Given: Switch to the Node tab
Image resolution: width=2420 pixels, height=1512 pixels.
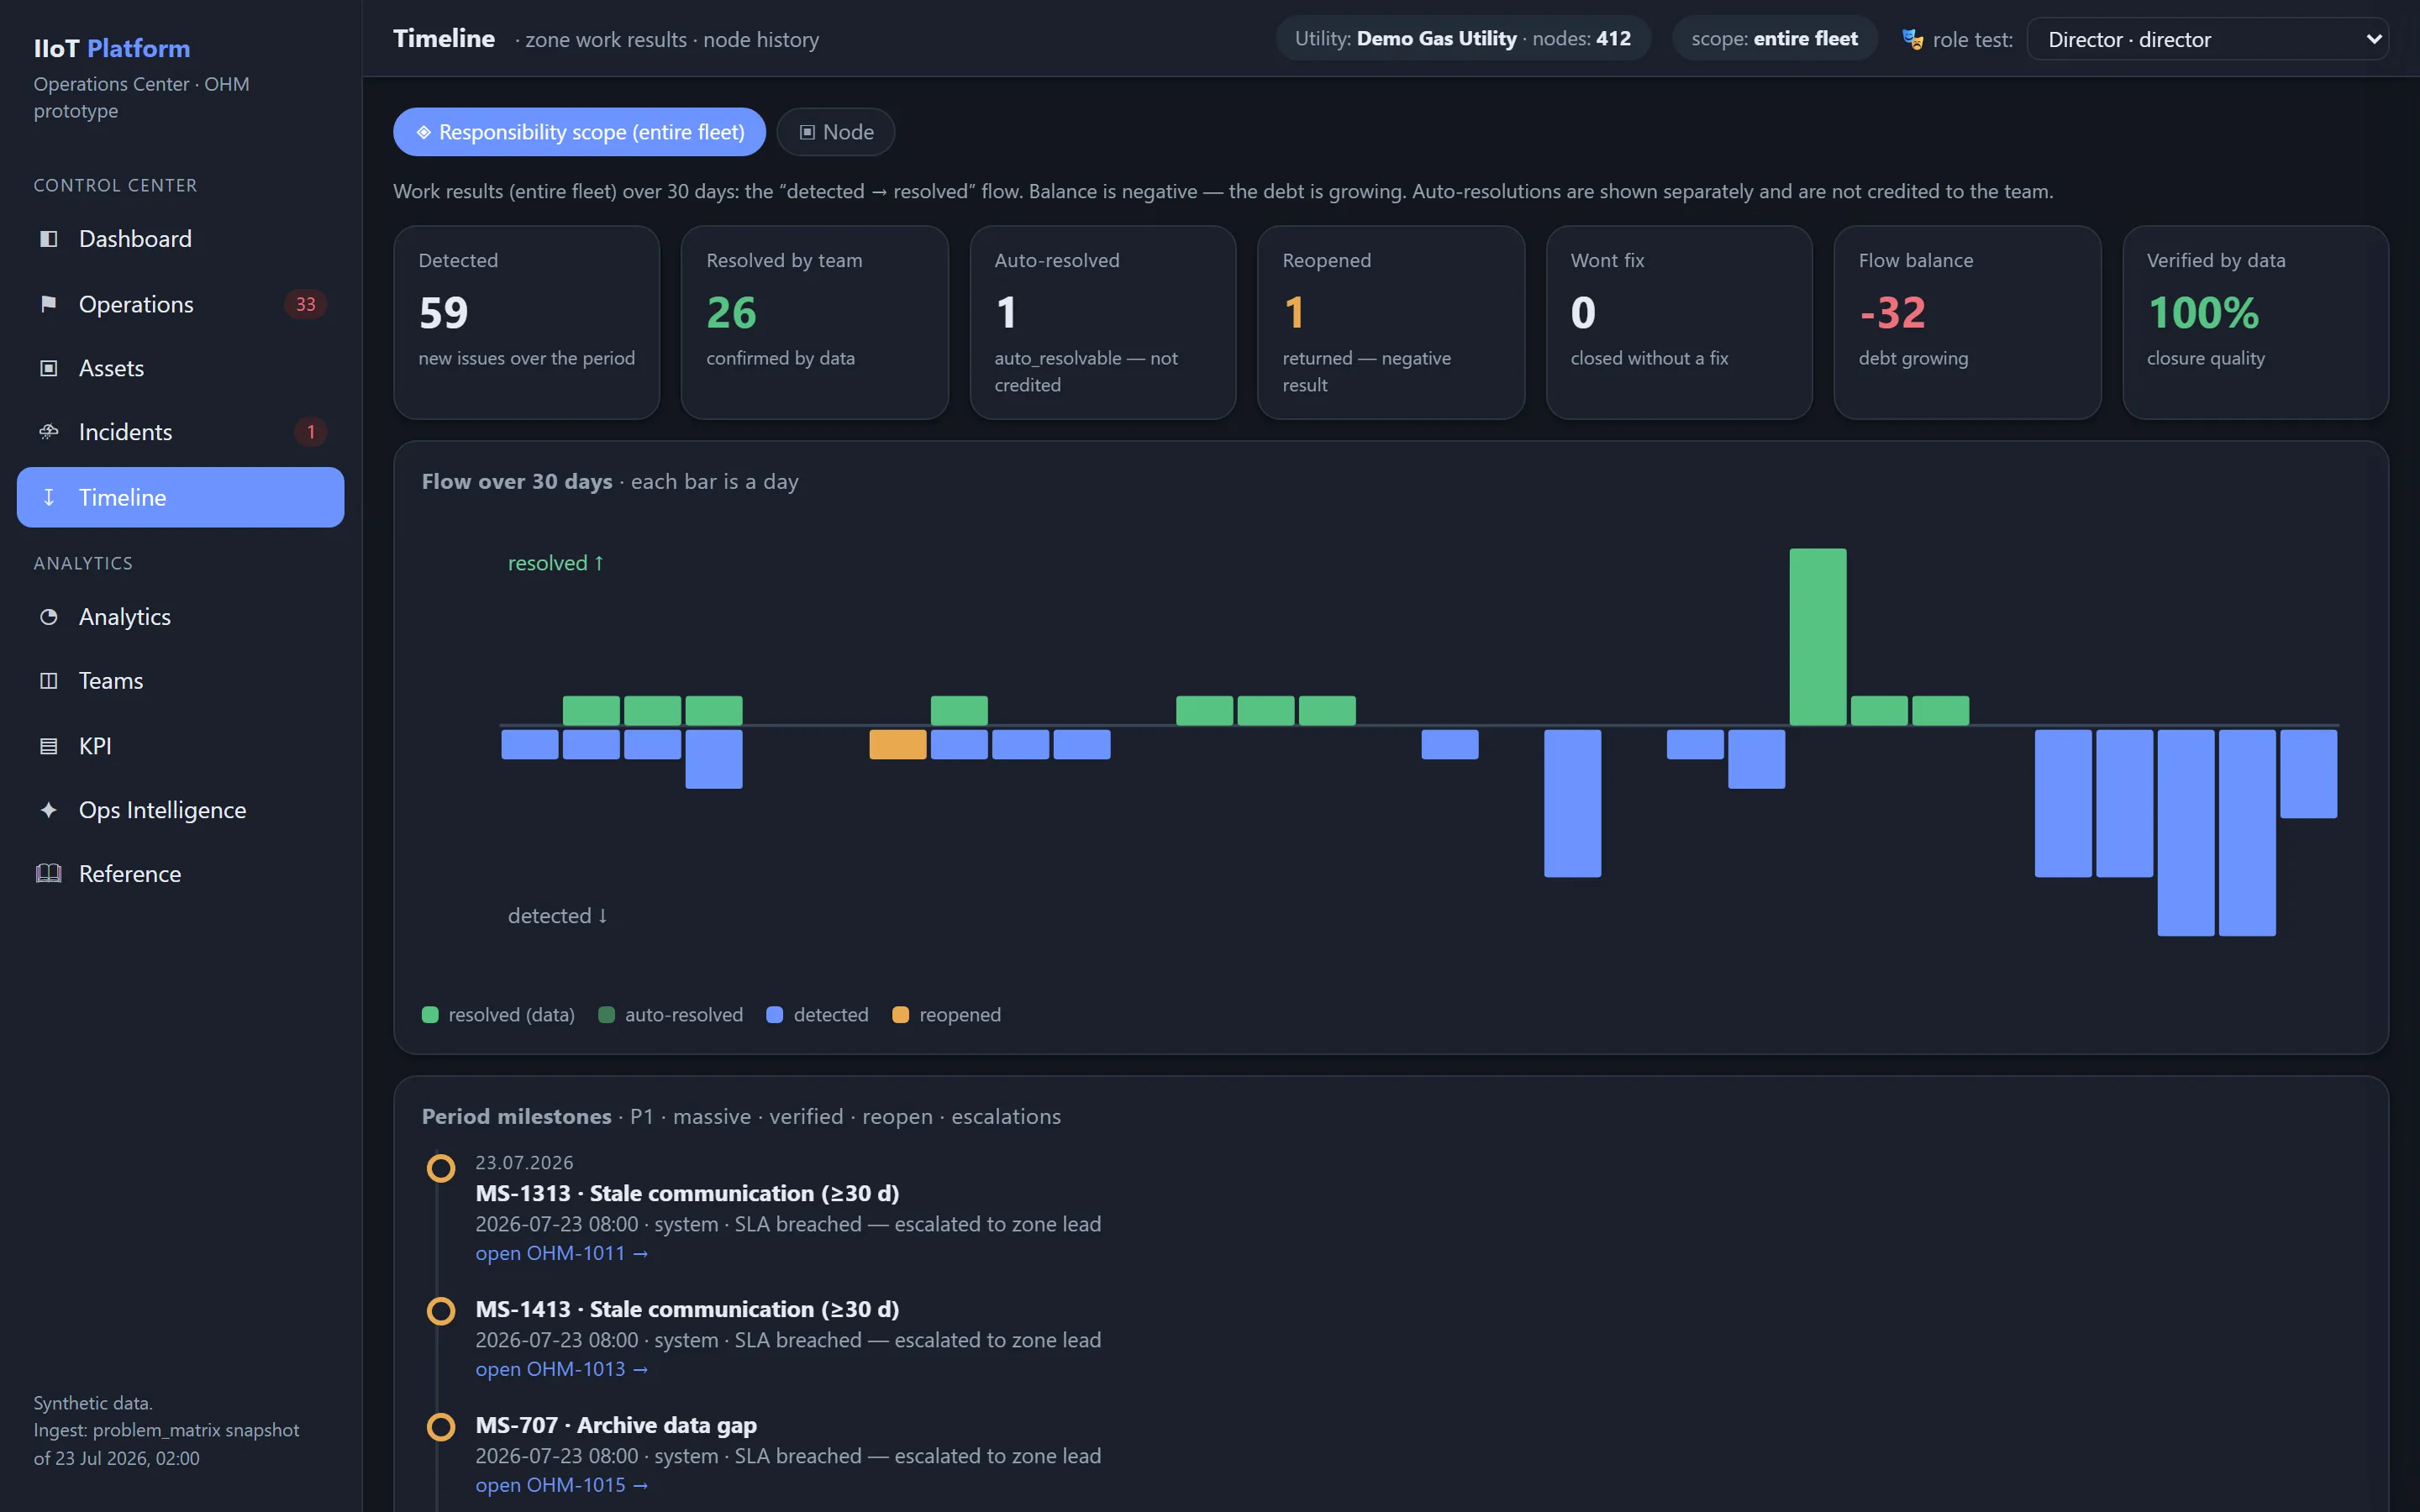Looking at the screenshot, I should pyautogui.click(x=835, y=132).
